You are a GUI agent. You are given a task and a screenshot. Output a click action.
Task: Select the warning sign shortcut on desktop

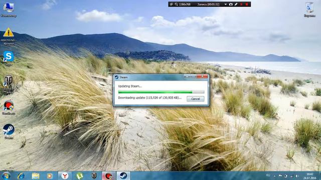(9, 36)
